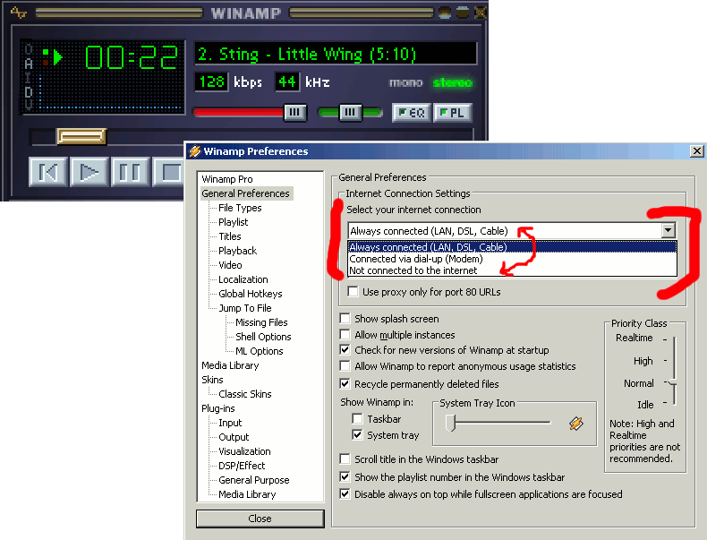The image size is (707, 540).
Task: Click the green balance slider handle
Action: 350,112
